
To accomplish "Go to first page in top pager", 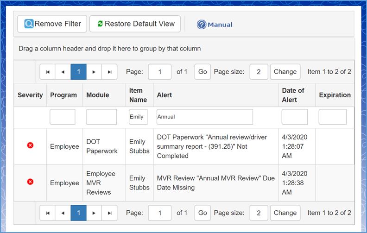I will point(47,72).
